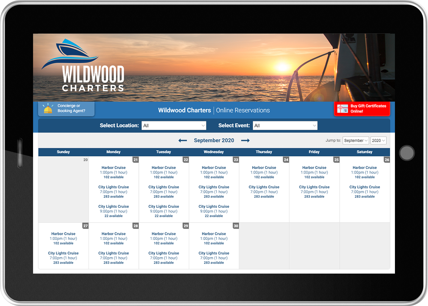428x306 pixels.
Task: Select Thursday 24 Harbor Cruise 1:00pm
Action: click(x=264, y=172)
